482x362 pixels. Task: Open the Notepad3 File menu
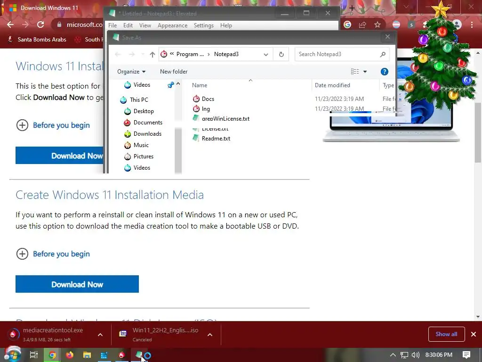(112, 25)
